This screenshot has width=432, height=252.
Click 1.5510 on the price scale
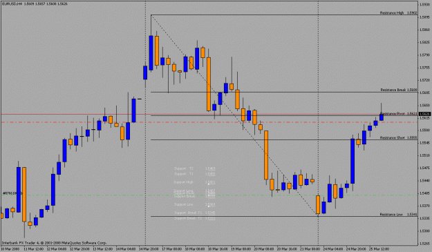425,155
